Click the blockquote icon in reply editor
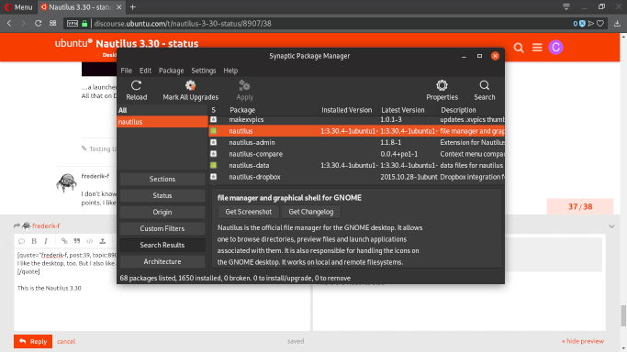This screenshot has height=352, width=627. pos(77,241)
